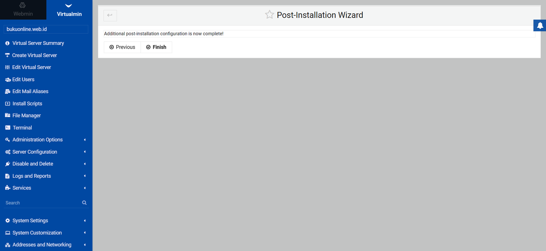Screen dimensions: 546x251
Task: Open the bukuonline.web.id domain selector
Action: click(46, 29)
